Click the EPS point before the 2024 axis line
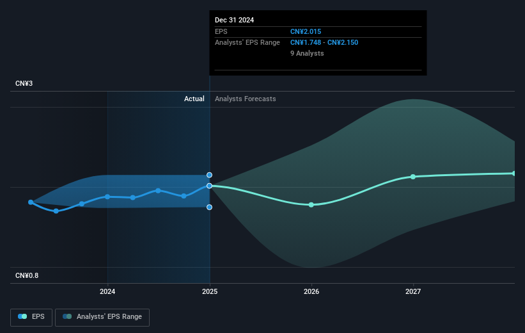 [82, 204]
